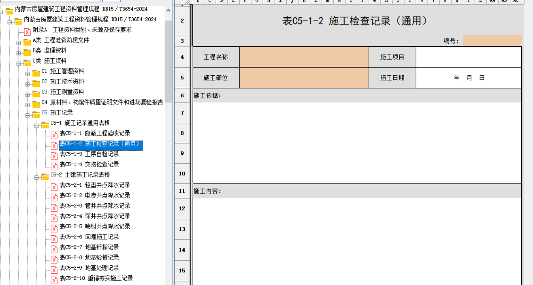Image resolution: width=533 pixels, height=285 pixels.
Task: Expand the B类 监理资料 node
Action: click(x=18, y=53)
